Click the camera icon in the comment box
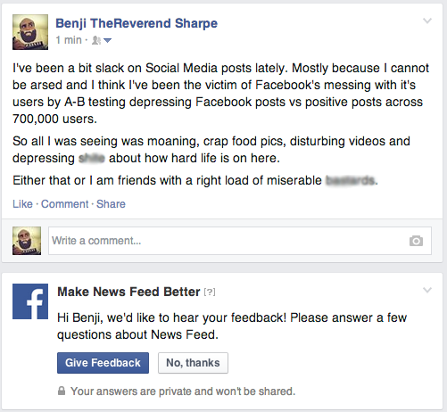Screen dimensions: 447x412 (x=416, y=241)
